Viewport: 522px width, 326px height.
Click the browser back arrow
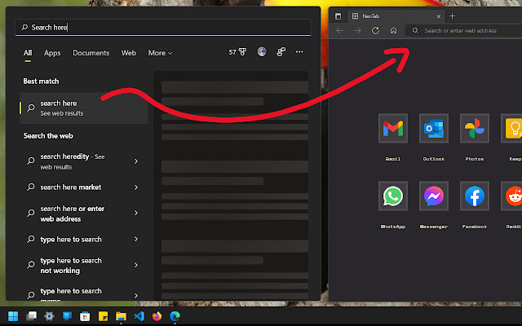pos(339,31)
